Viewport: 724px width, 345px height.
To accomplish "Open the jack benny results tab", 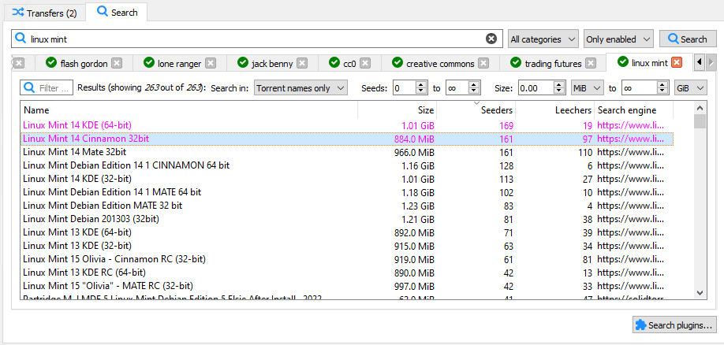I will (x=272, y=63).
